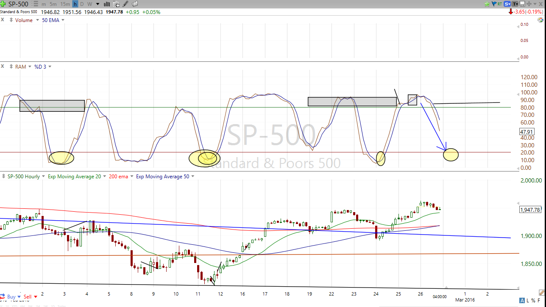Select the D daily time frame
Image resolution: width=546 pixels, height=307 pixels.
[82, 4]
